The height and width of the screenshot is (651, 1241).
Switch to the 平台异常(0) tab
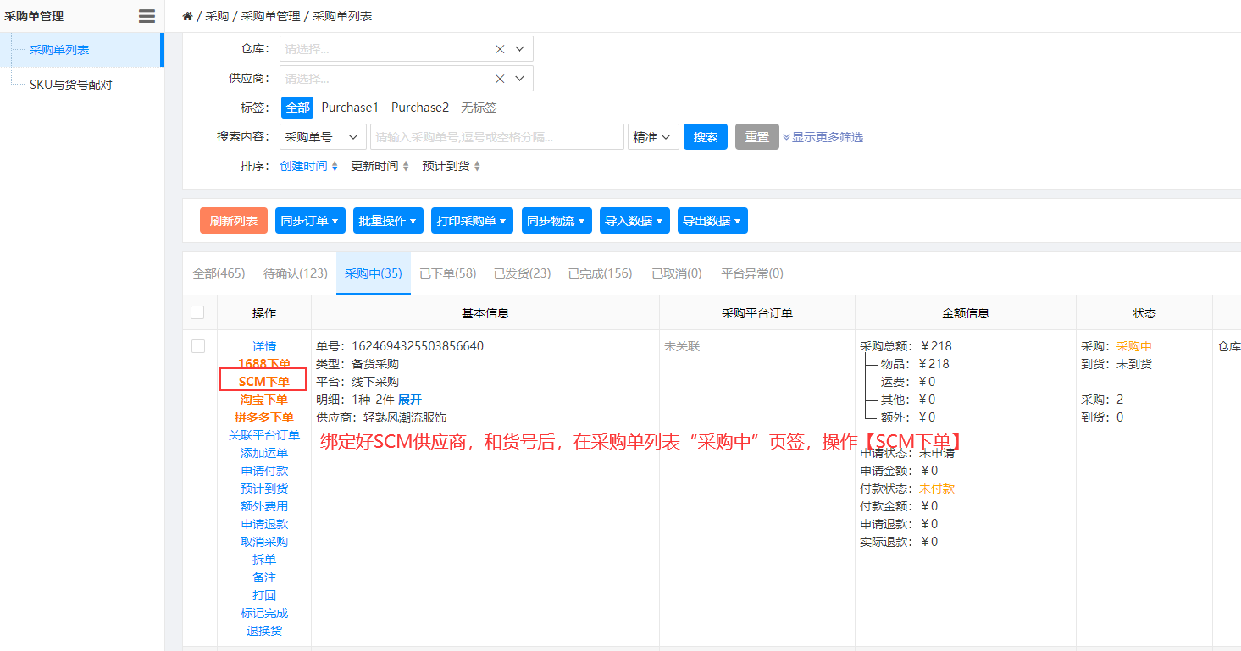point(752,273)
